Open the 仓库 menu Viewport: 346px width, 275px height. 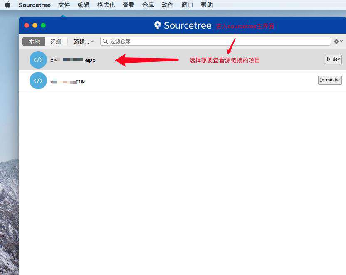(x=148, y=5)
